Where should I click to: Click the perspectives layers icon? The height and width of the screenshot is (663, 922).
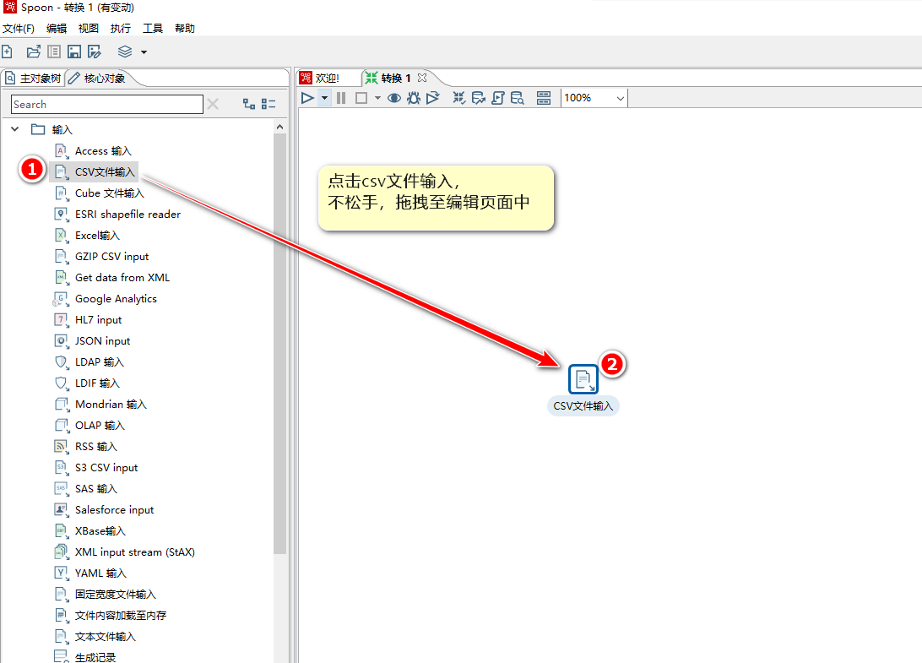pos(125,52)
